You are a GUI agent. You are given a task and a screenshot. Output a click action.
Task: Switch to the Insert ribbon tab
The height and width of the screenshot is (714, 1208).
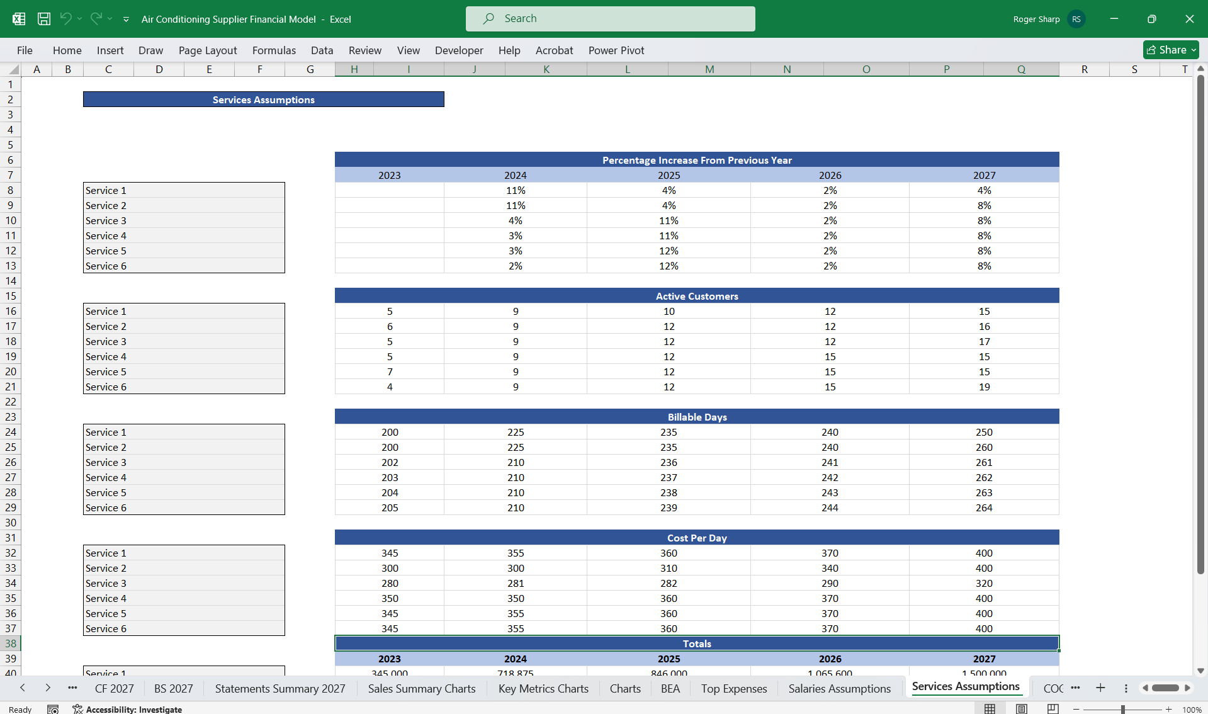point(110,50)
